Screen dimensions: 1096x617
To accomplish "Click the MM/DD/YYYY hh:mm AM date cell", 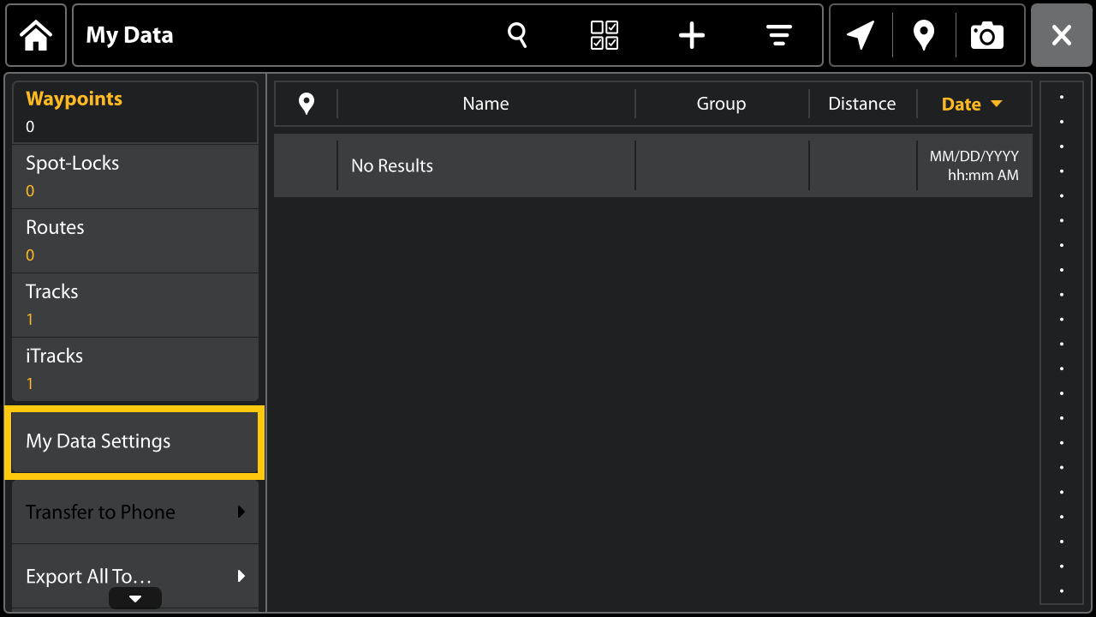I will pos(974,166).
